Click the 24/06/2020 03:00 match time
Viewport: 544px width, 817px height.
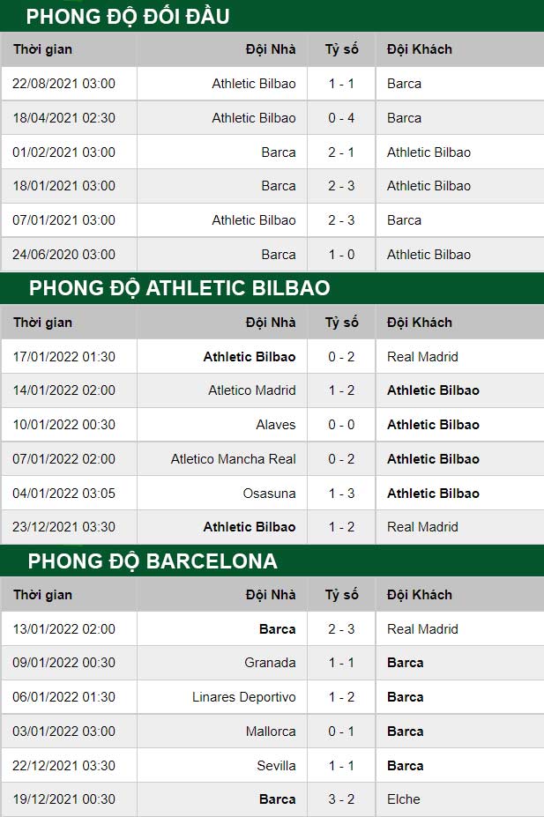[x=63, y=255]
